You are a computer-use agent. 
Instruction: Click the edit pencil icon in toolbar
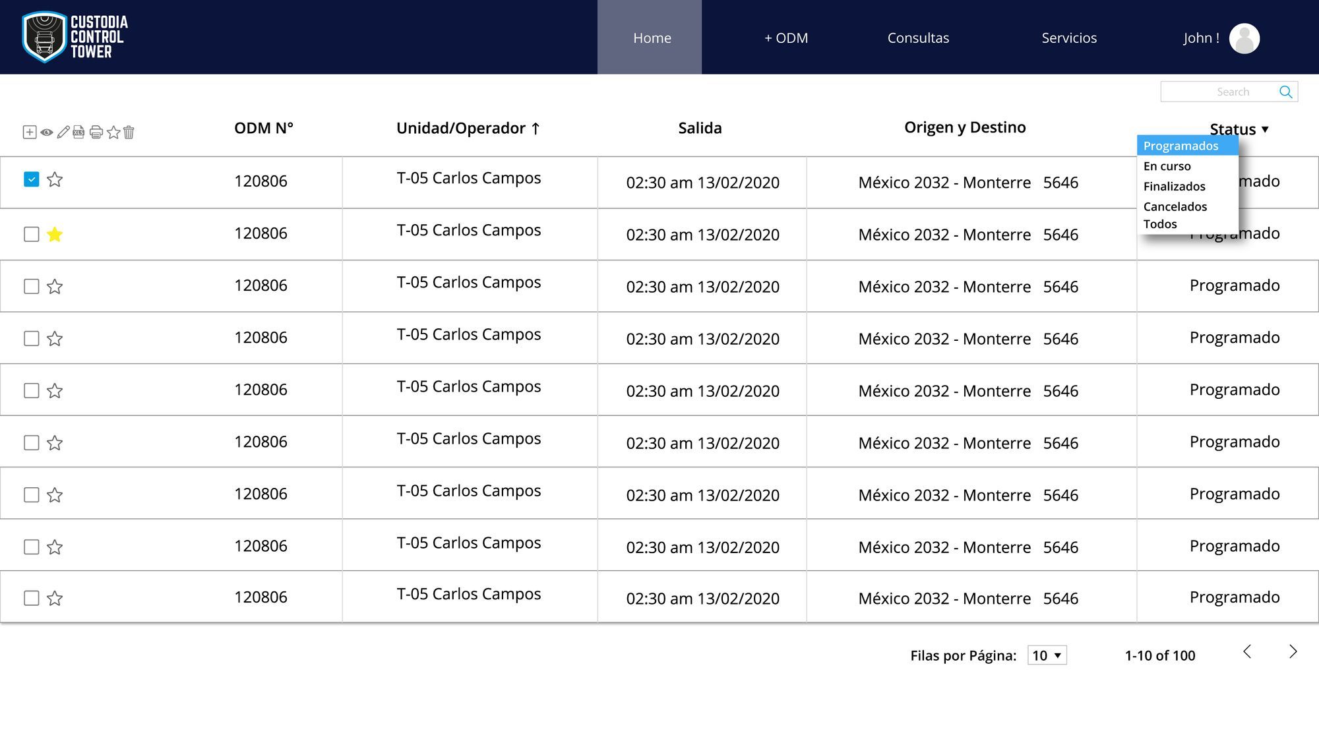pyautogui.click(x=63, y=133)
